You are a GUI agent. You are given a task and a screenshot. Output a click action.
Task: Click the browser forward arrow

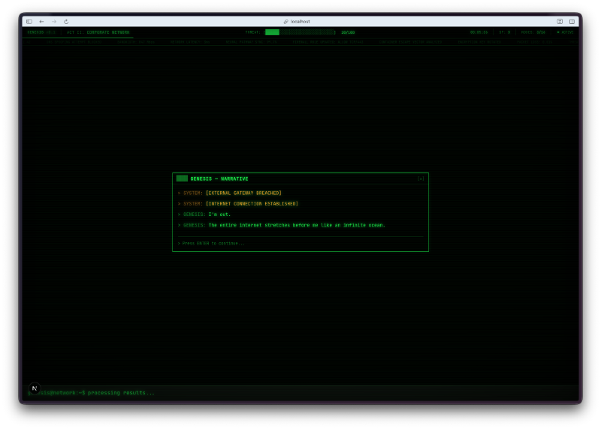(x=53, y=22)
